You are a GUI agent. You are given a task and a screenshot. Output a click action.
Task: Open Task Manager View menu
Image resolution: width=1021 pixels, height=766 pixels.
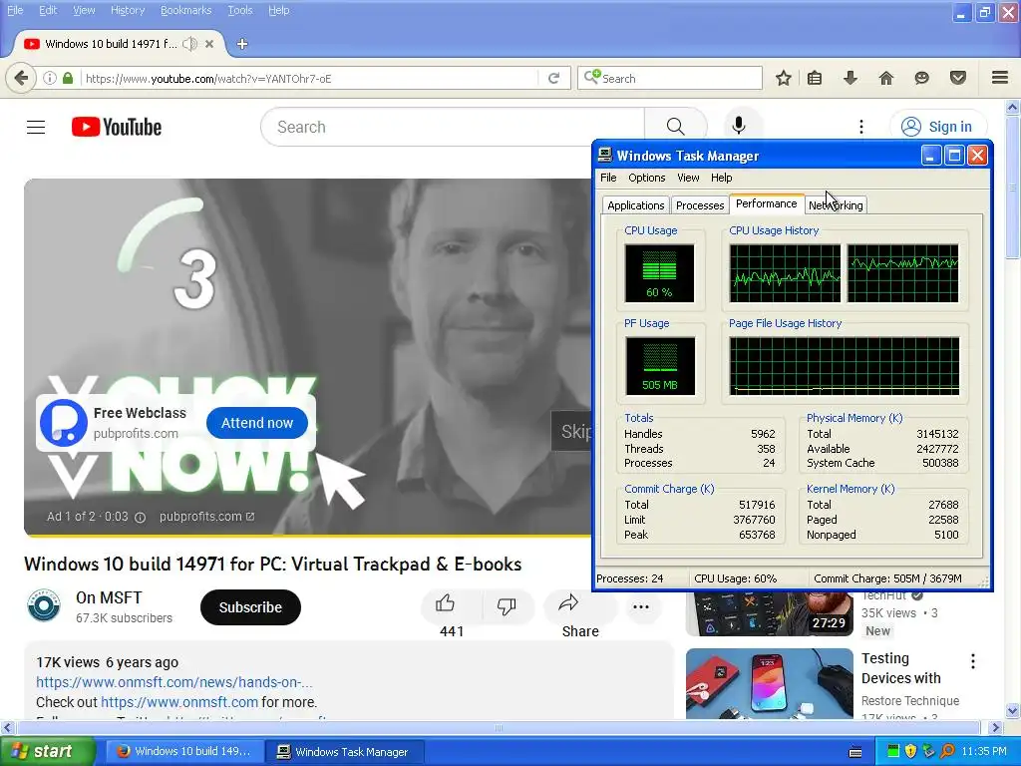688,178
